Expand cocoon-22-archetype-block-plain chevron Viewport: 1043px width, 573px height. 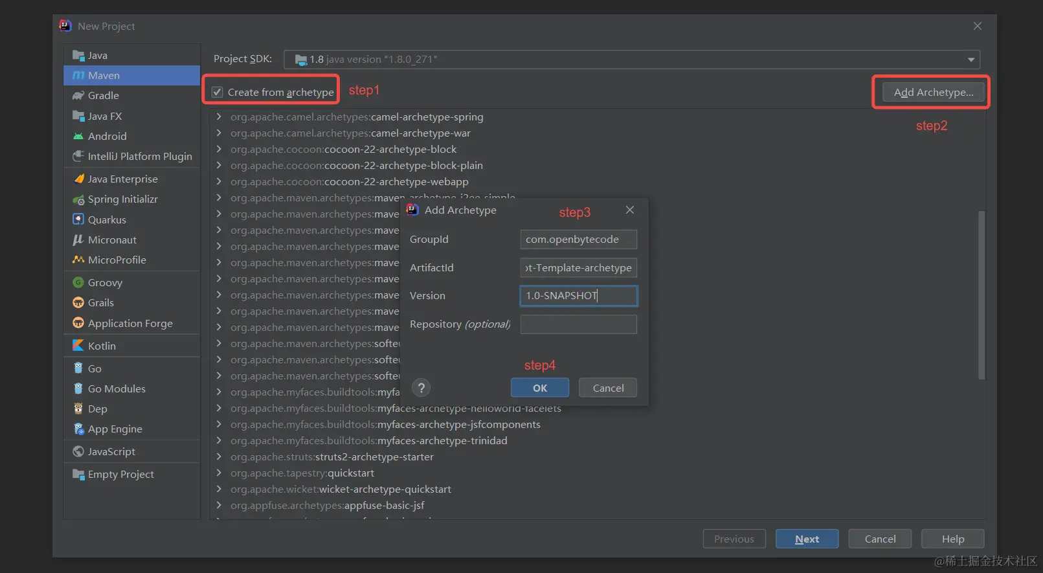(x=219, y=165)
